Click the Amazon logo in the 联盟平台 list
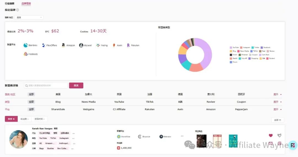Screen dimensions: 298x157 (x=63, y=45)
